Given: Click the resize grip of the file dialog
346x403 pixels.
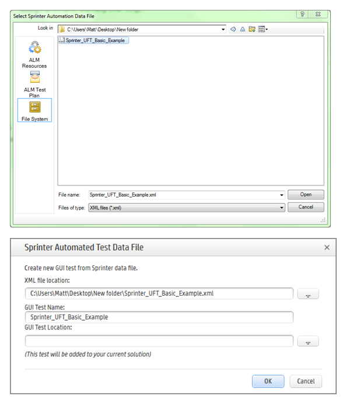Looking at the screenshot, I should click(x=323, y=220).
